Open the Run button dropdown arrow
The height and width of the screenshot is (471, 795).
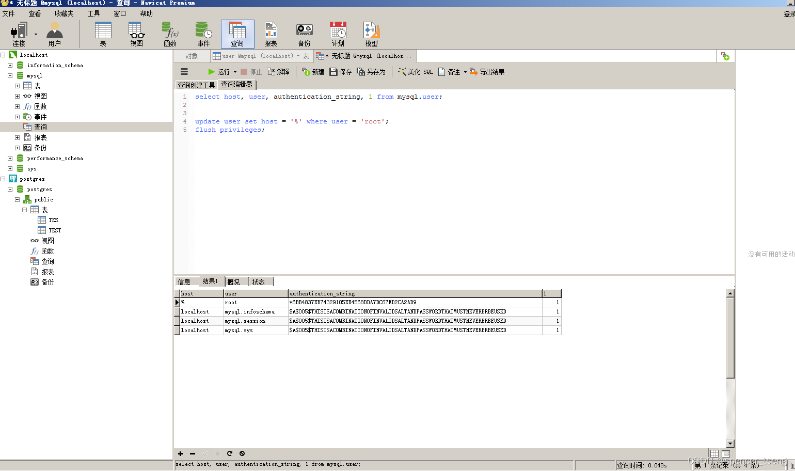[235, 72]
